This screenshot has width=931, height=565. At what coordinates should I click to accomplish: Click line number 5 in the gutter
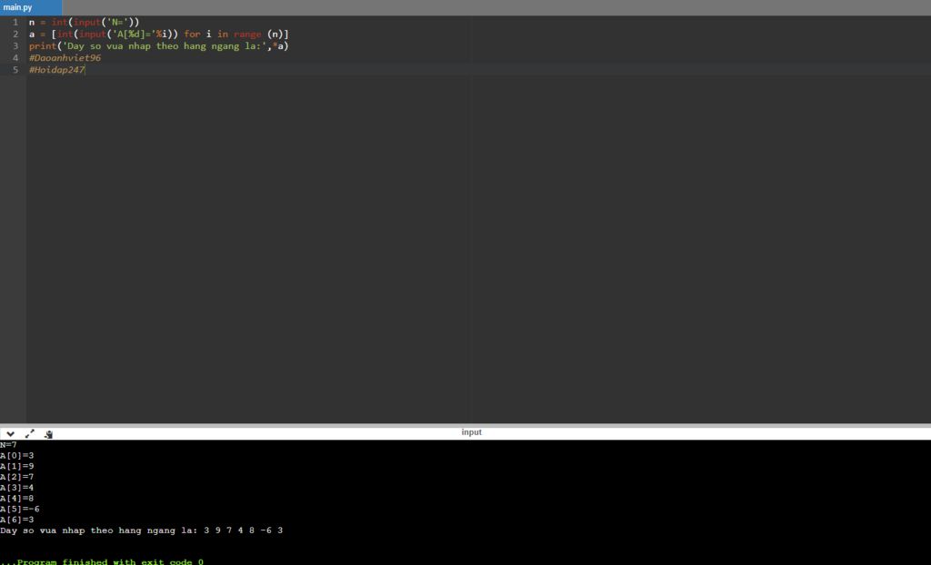coord(15,69)
